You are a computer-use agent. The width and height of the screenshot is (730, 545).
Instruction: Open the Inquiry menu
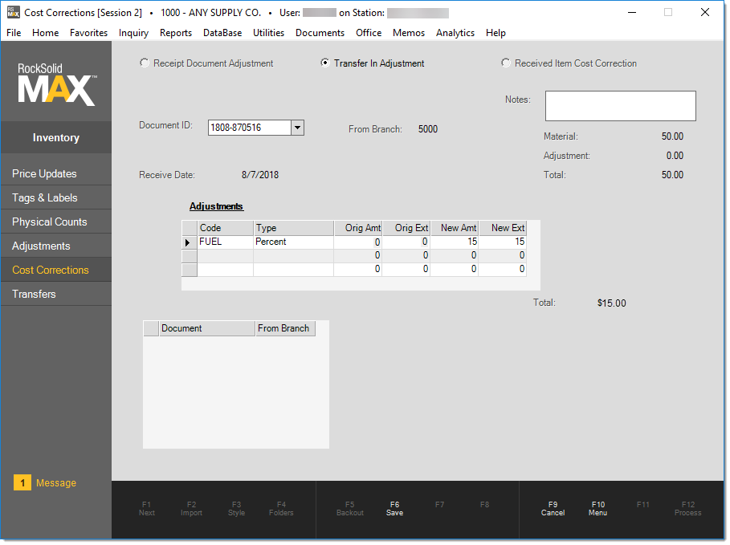click(133, 33)
